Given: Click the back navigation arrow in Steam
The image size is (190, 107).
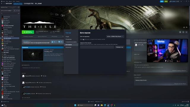Looking at the screenshot, I should (x=2, y=4).
